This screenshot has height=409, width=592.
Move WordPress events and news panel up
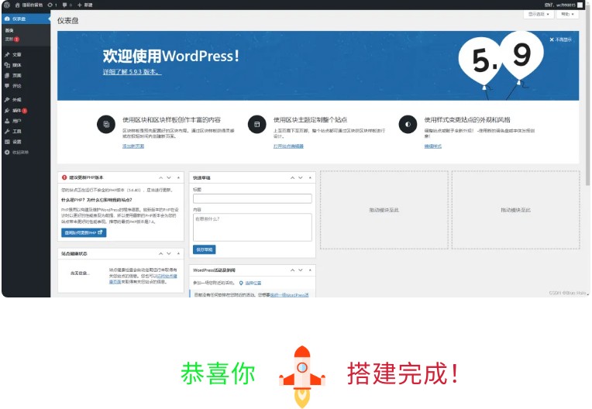point(293,270)
